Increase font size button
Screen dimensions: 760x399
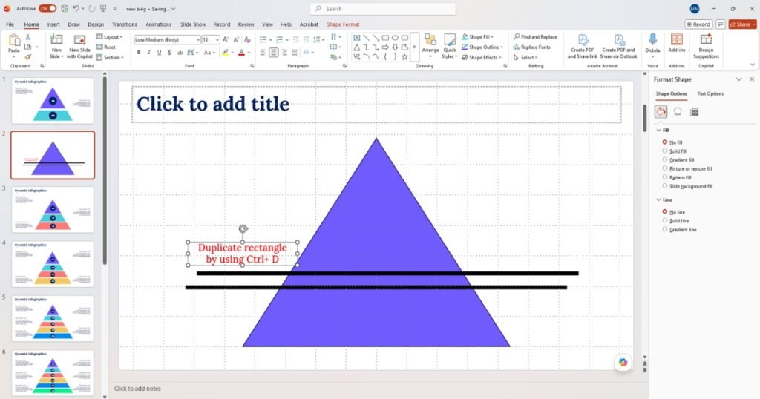tap(226, 40)
